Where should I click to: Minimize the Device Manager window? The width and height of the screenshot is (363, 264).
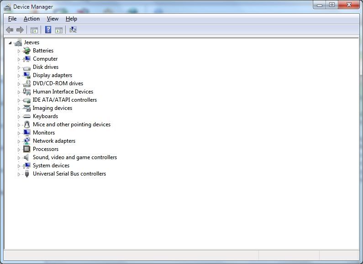pos(320,5)
